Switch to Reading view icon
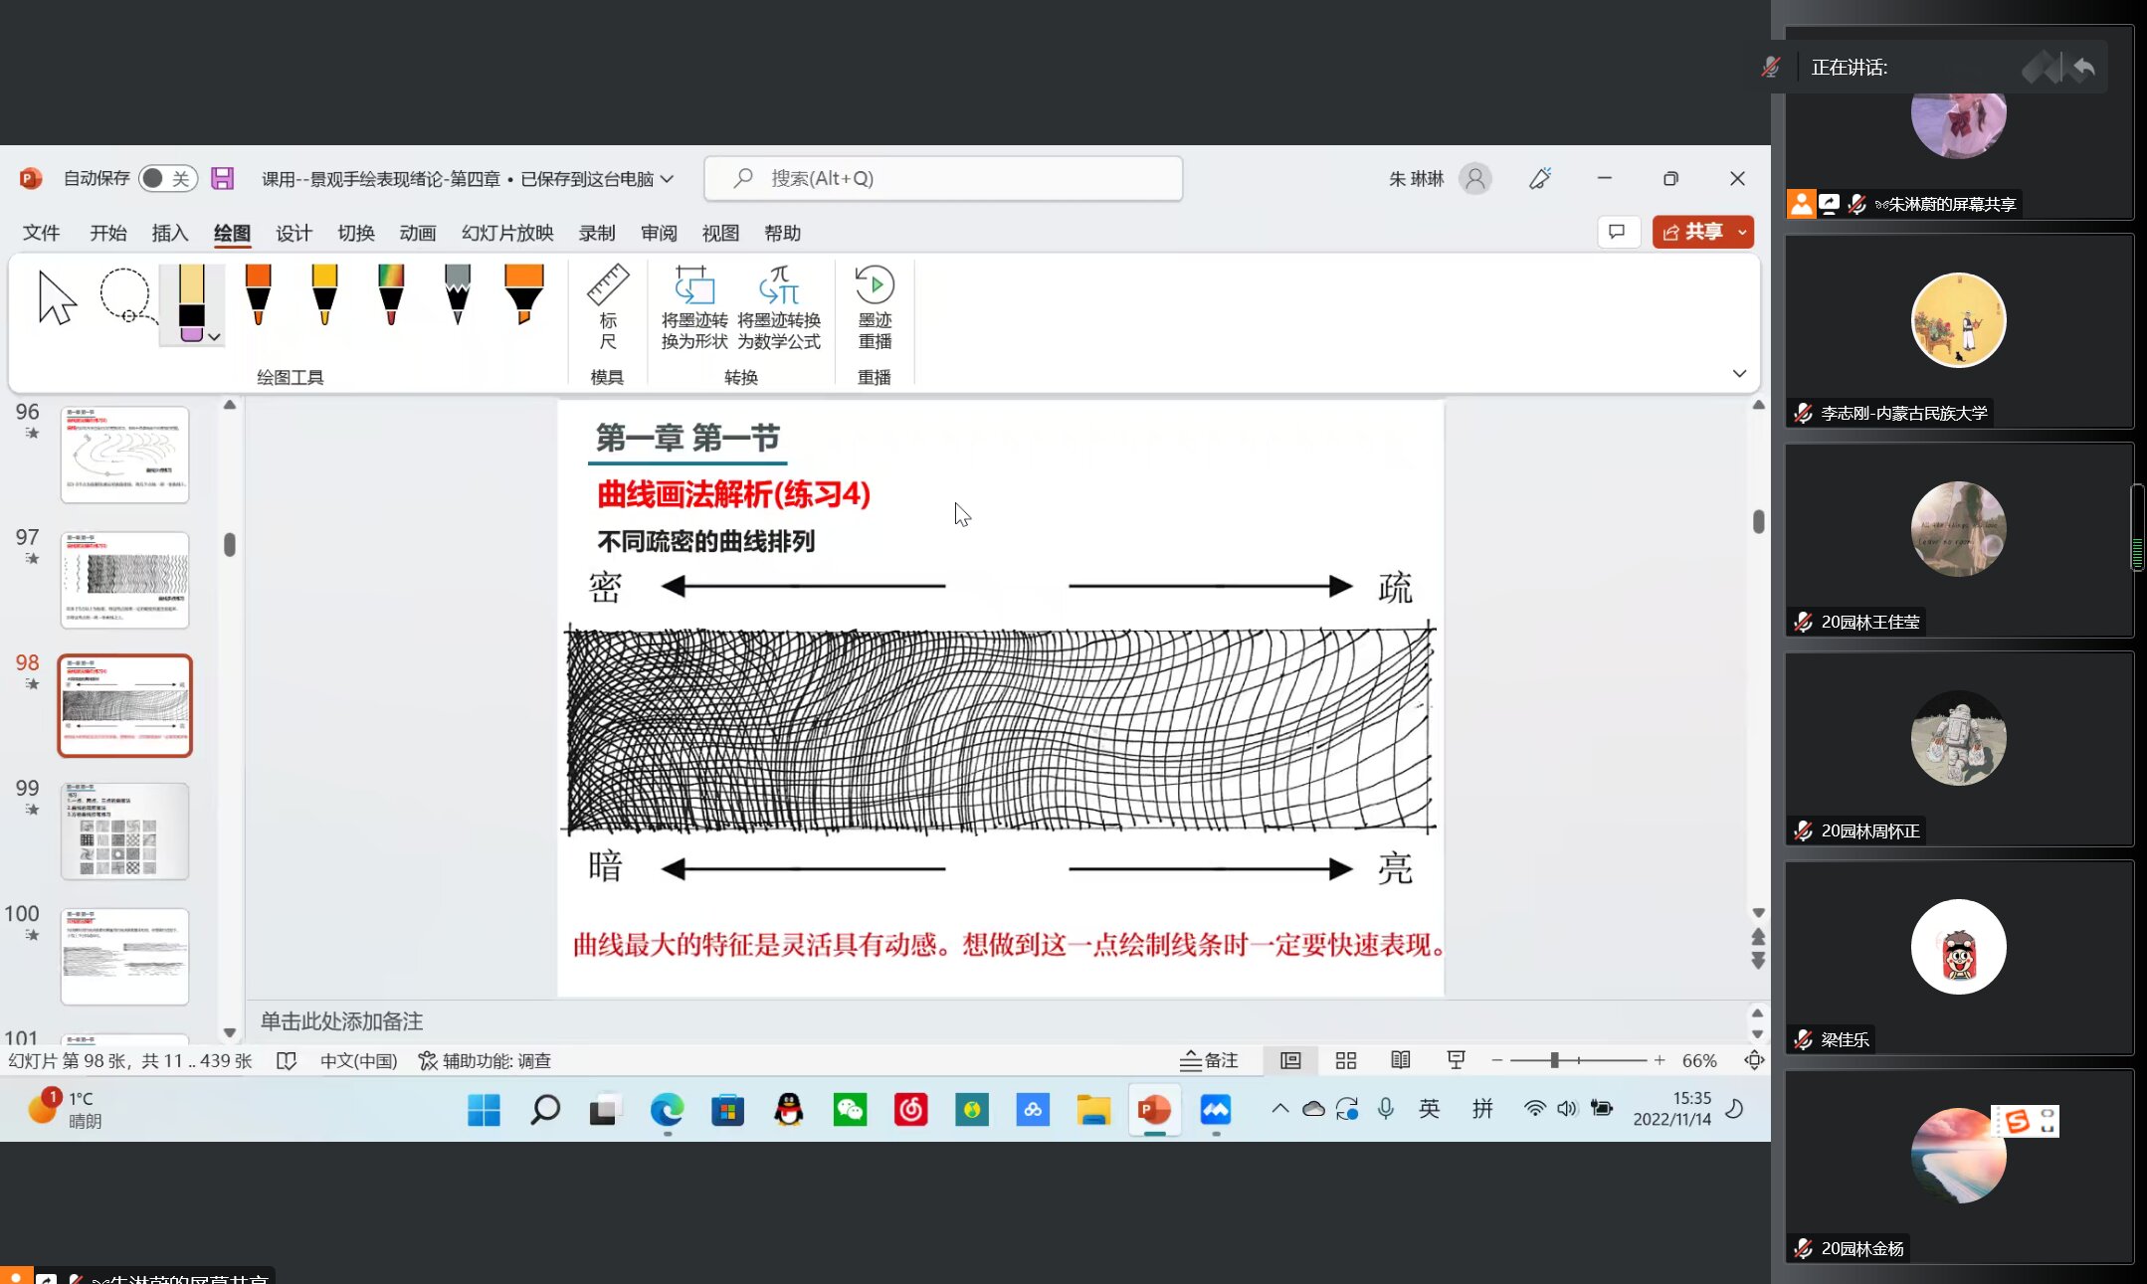This screenshot has height=1284, width=2147. (1401, 1060)
